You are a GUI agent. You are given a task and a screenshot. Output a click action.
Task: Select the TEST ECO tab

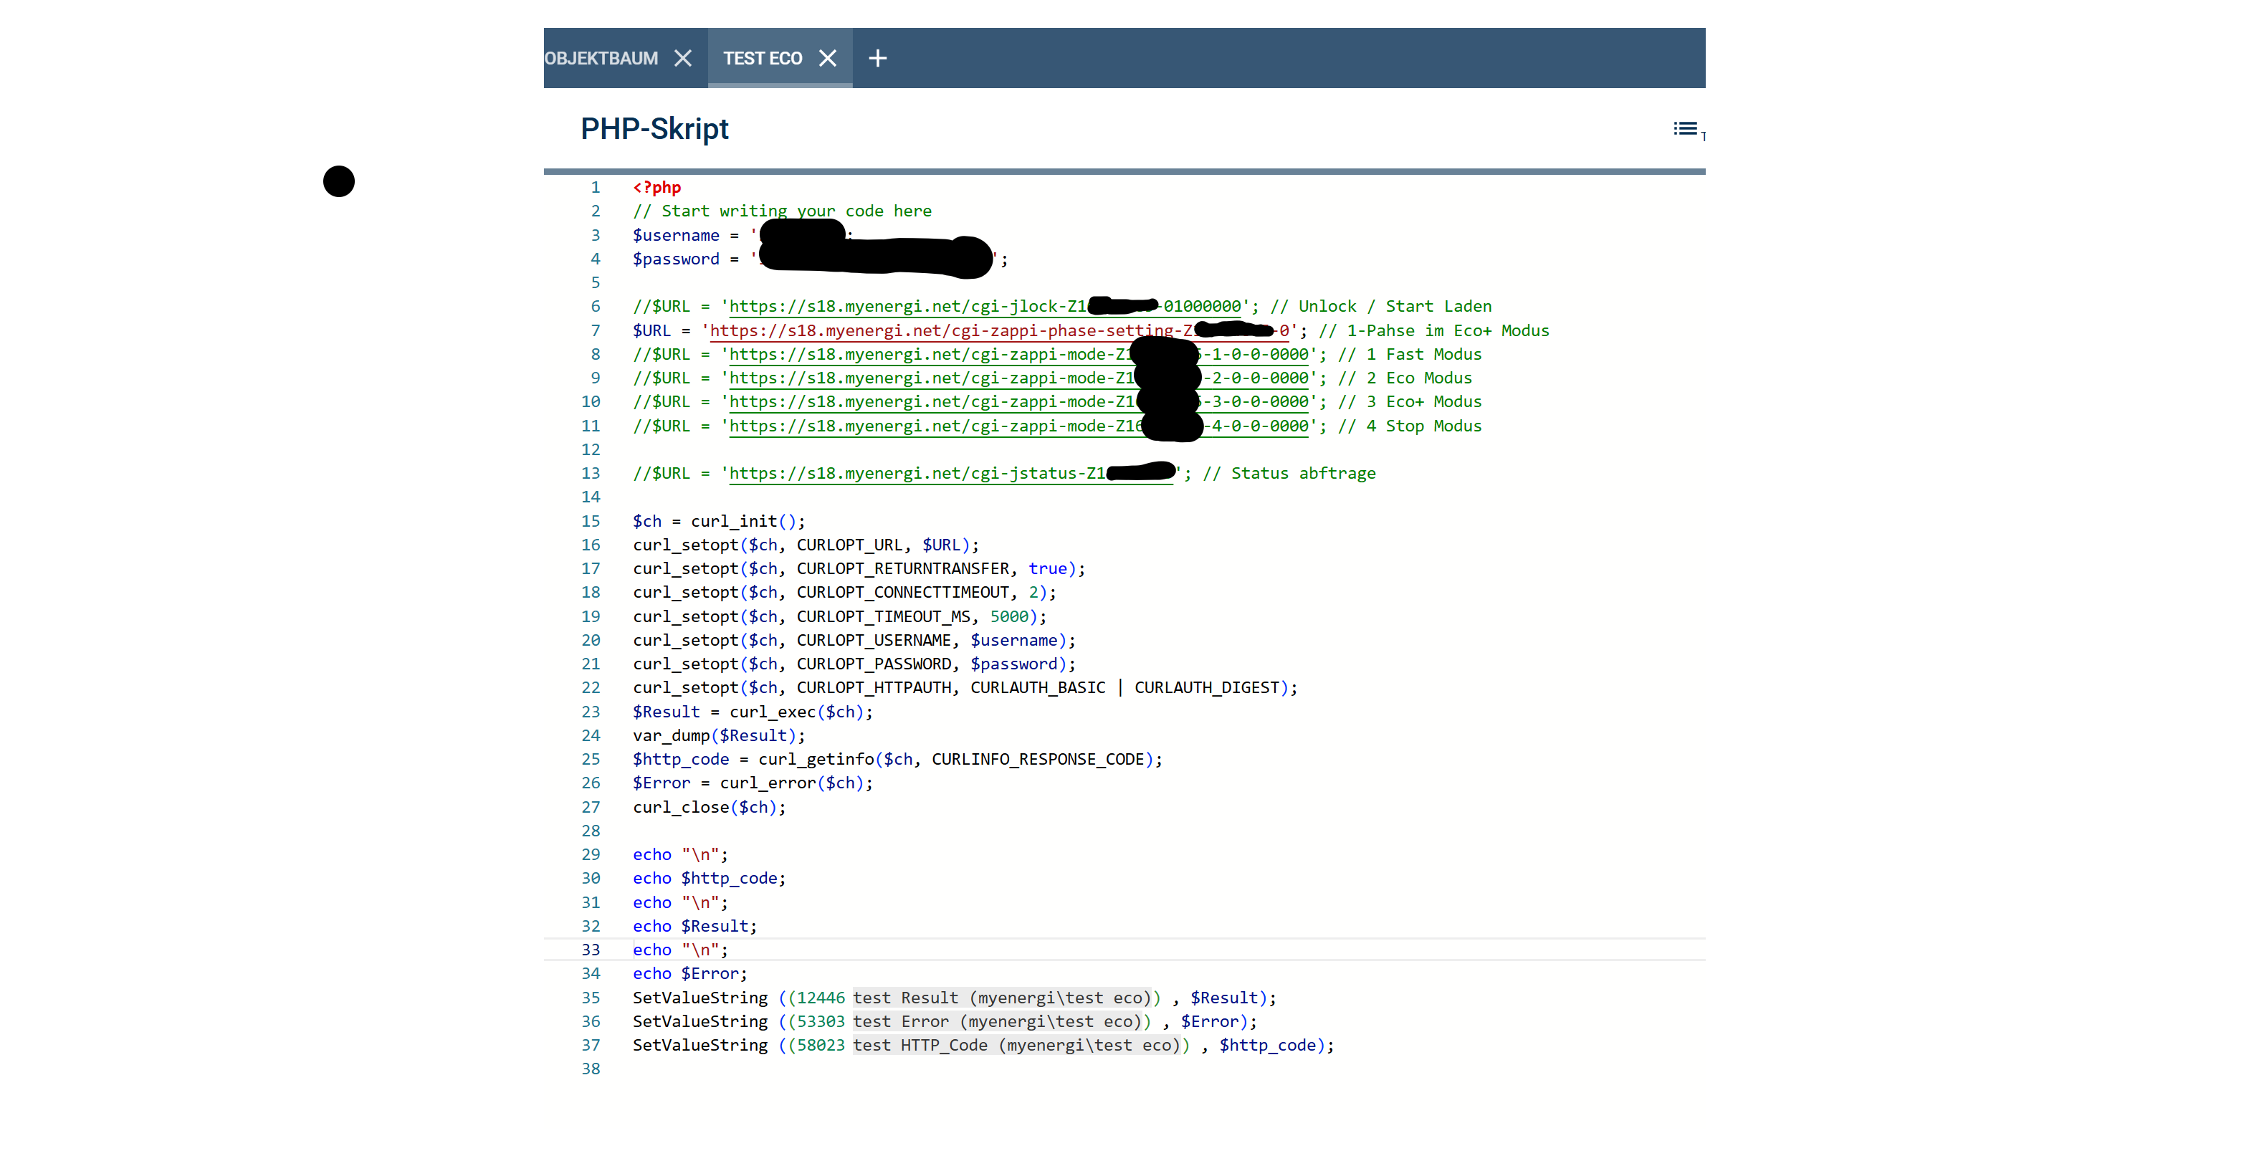(762, 59)
